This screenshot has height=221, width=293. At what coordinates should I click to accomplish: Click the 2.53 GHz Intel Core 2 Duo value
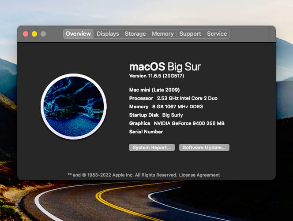pos(187,98)
